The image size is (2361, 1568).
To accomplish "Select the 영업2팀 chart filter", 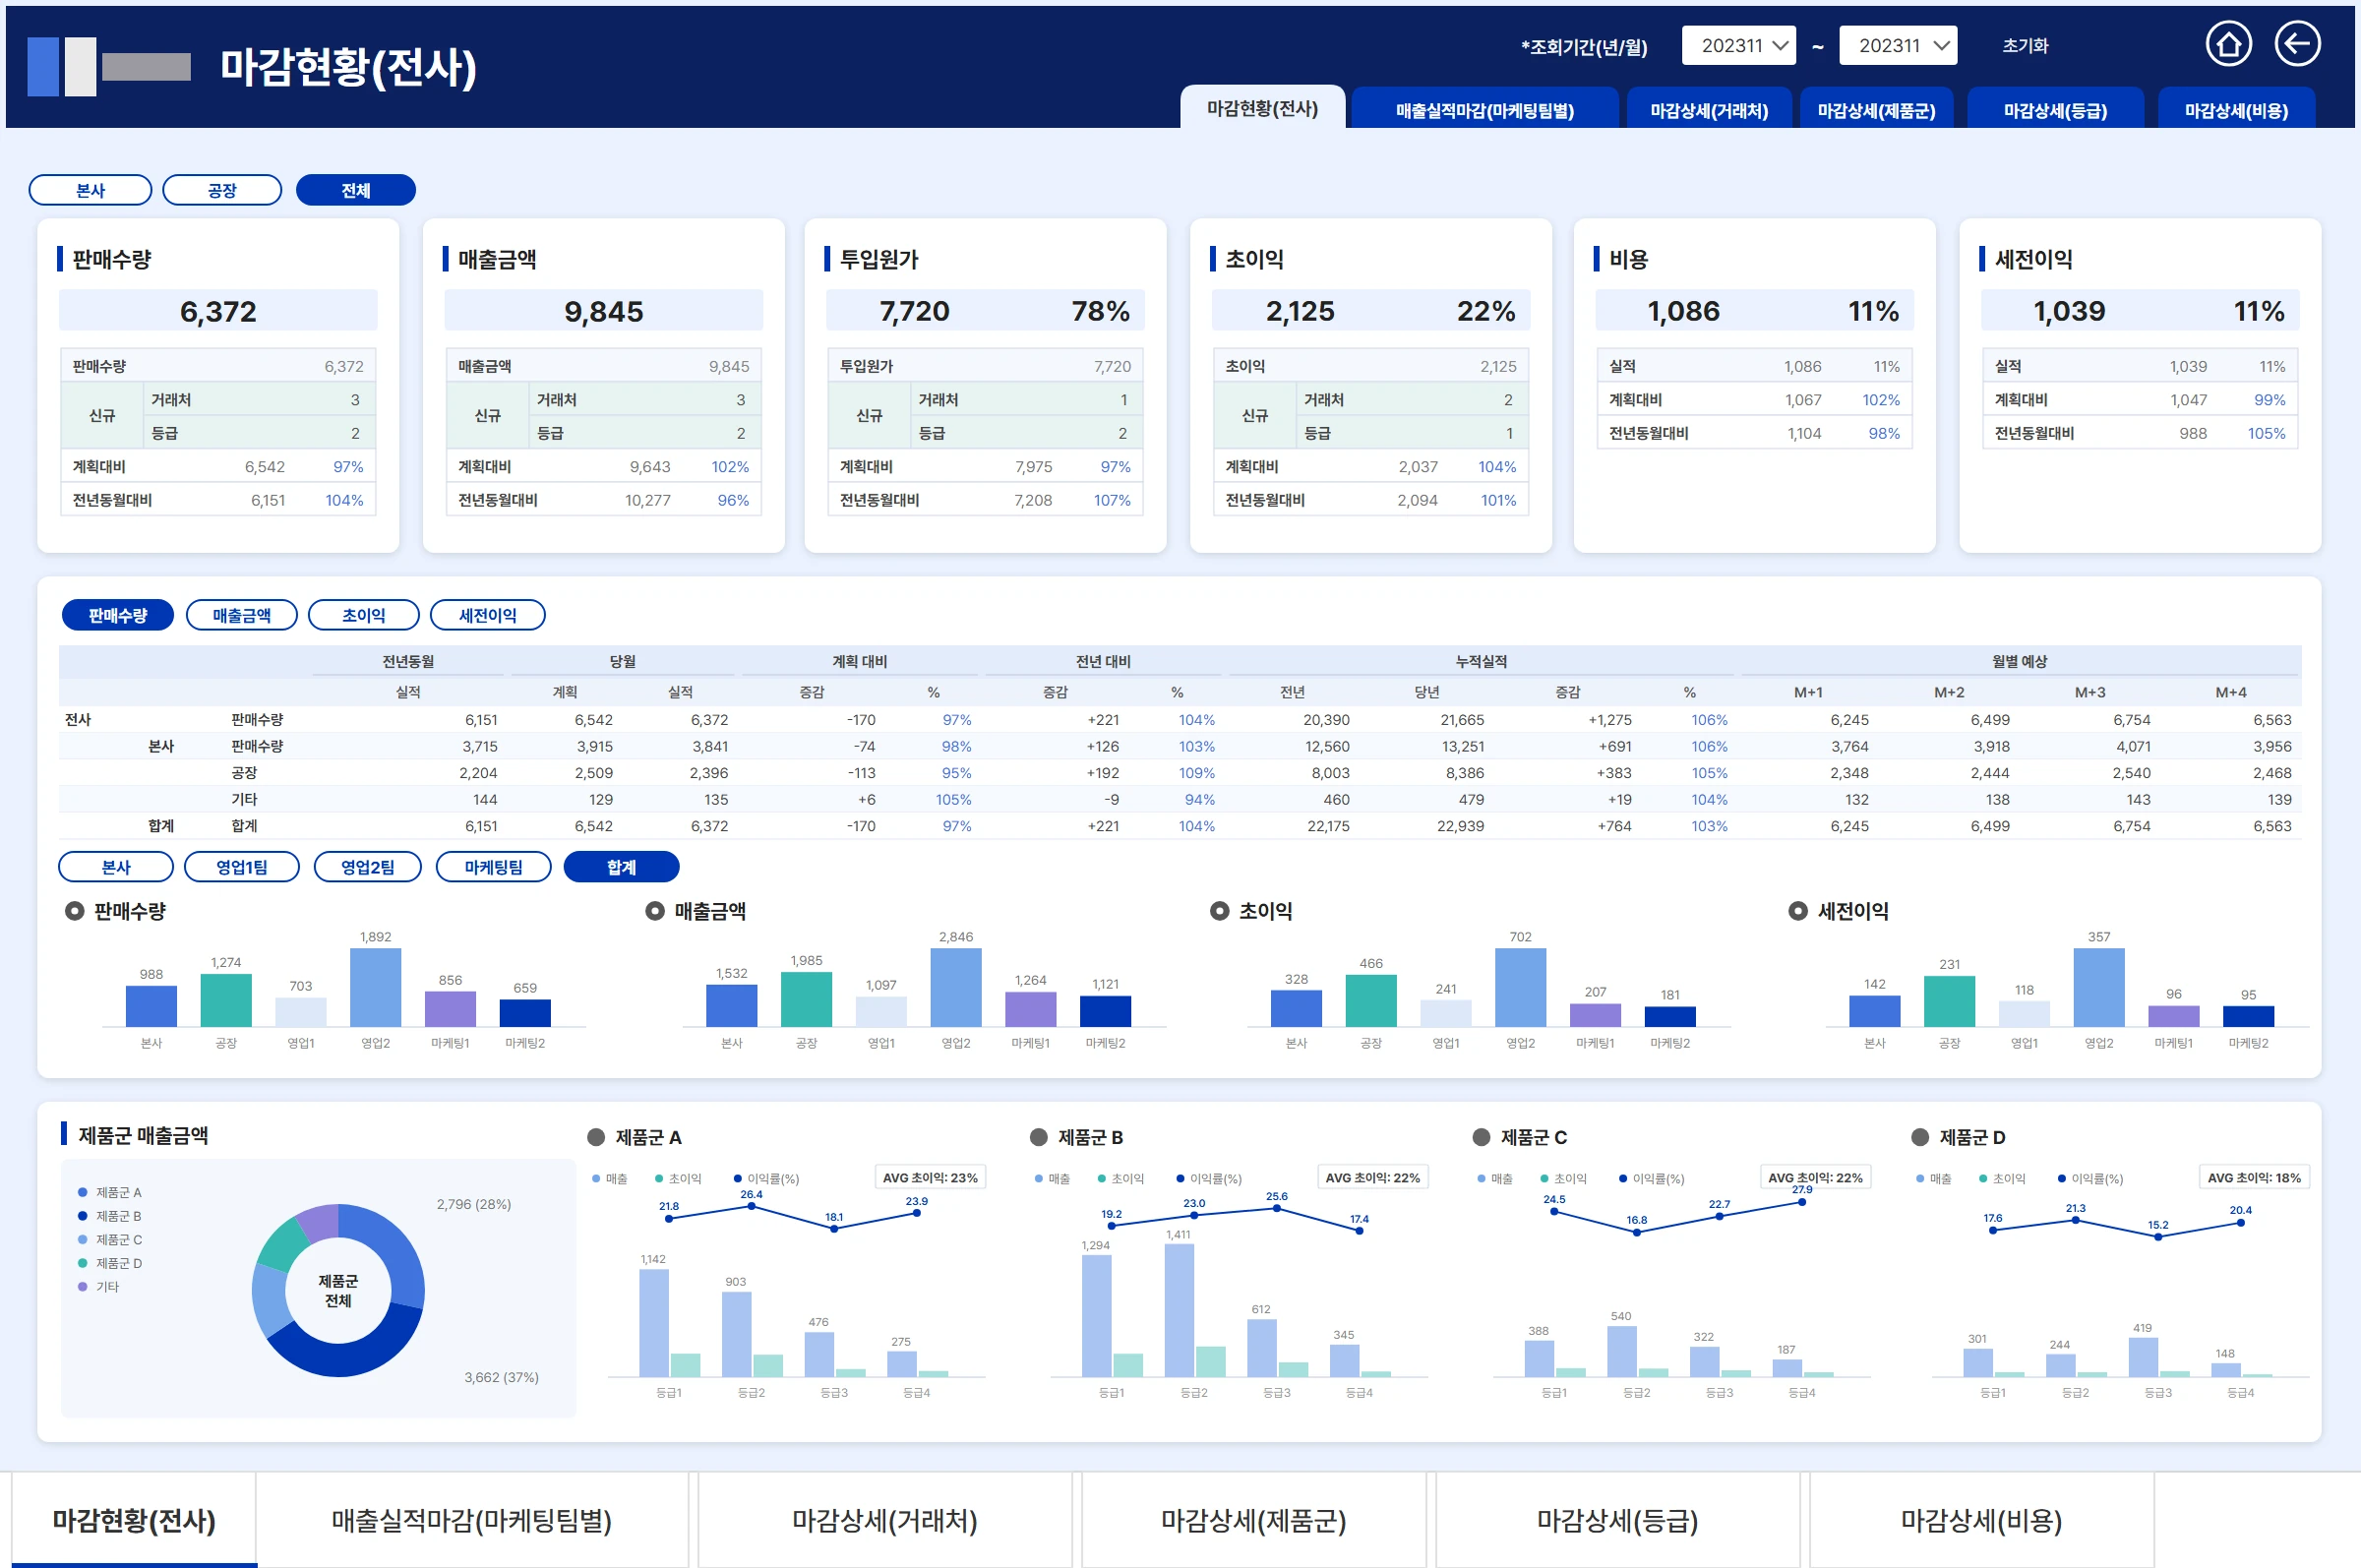I will click(367, 867).
